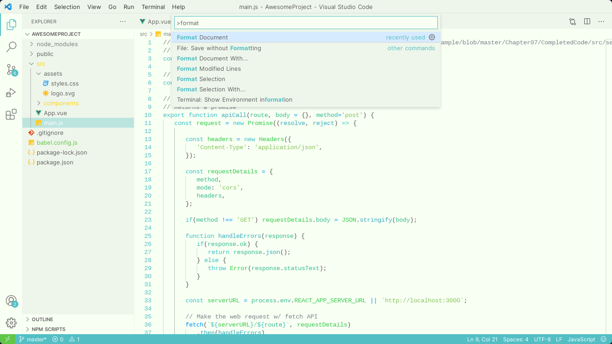Open package.json file

tap(78, 162)
